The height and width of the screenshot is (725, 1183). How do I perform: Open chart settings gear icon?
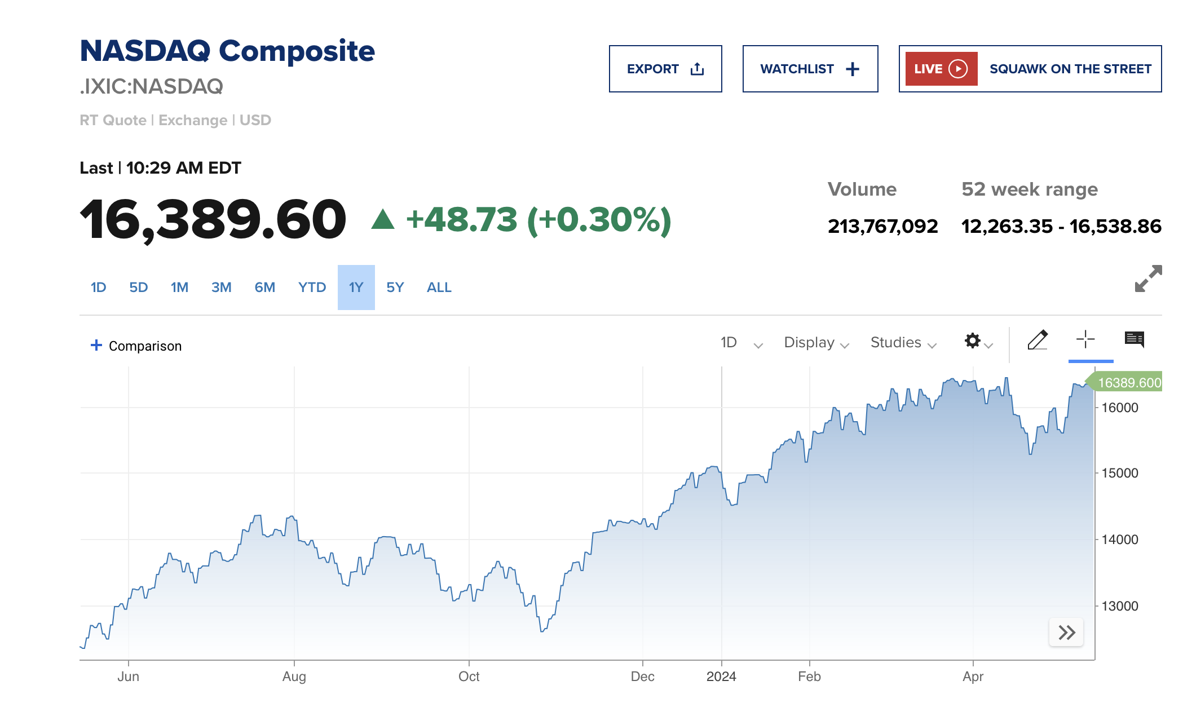[973, 341]
